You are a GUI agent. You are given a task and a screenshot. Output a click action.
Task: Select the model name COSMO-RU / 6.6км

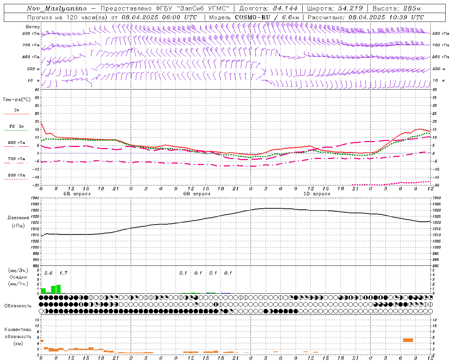click(x=267, y=17)
